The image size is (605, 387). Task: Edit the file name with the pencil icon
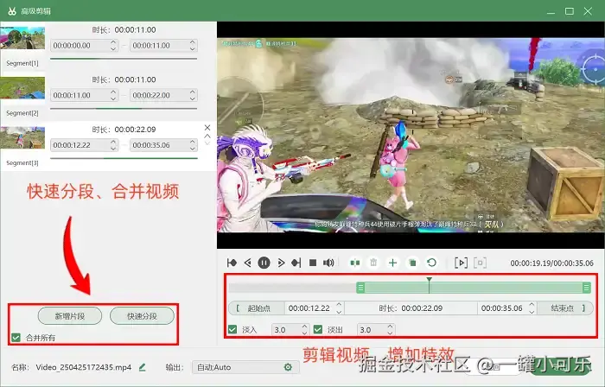(x=142, y=367)
